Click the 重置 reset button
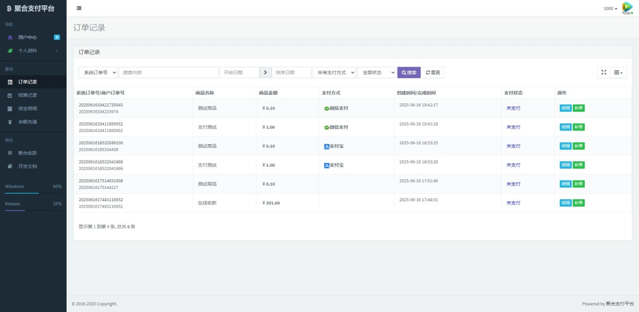The image size is (639, 312). click(x=433, y=72)
